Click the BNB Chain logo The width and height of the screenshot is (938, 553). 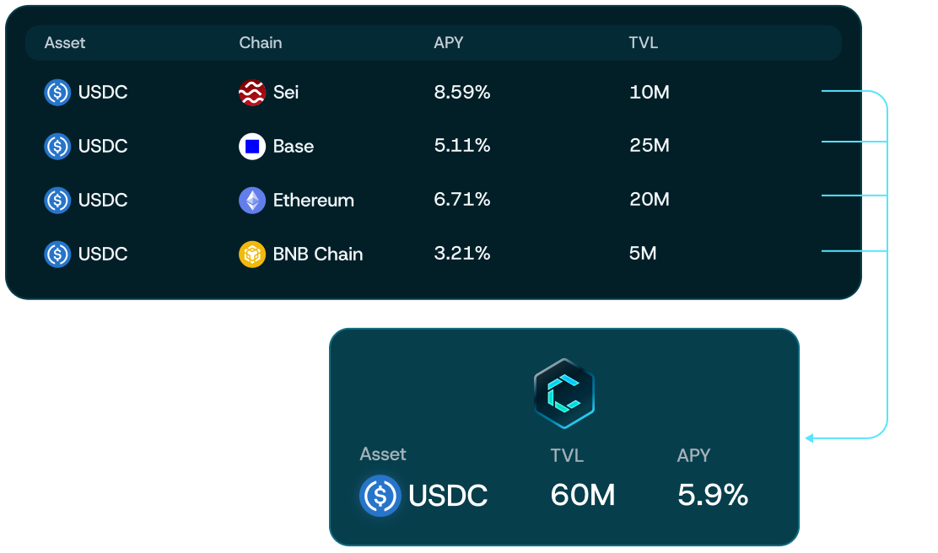[x=252, y=254]
